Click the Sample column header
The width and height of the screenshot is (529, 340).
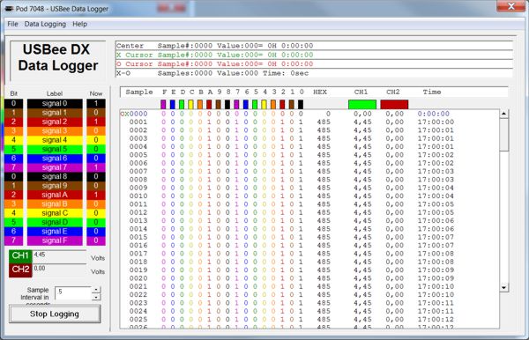[139, 92]
